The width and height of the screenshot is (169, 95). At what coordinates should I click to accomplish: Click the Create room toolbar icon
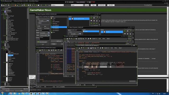pyautogui.click(x=38, y=5)
